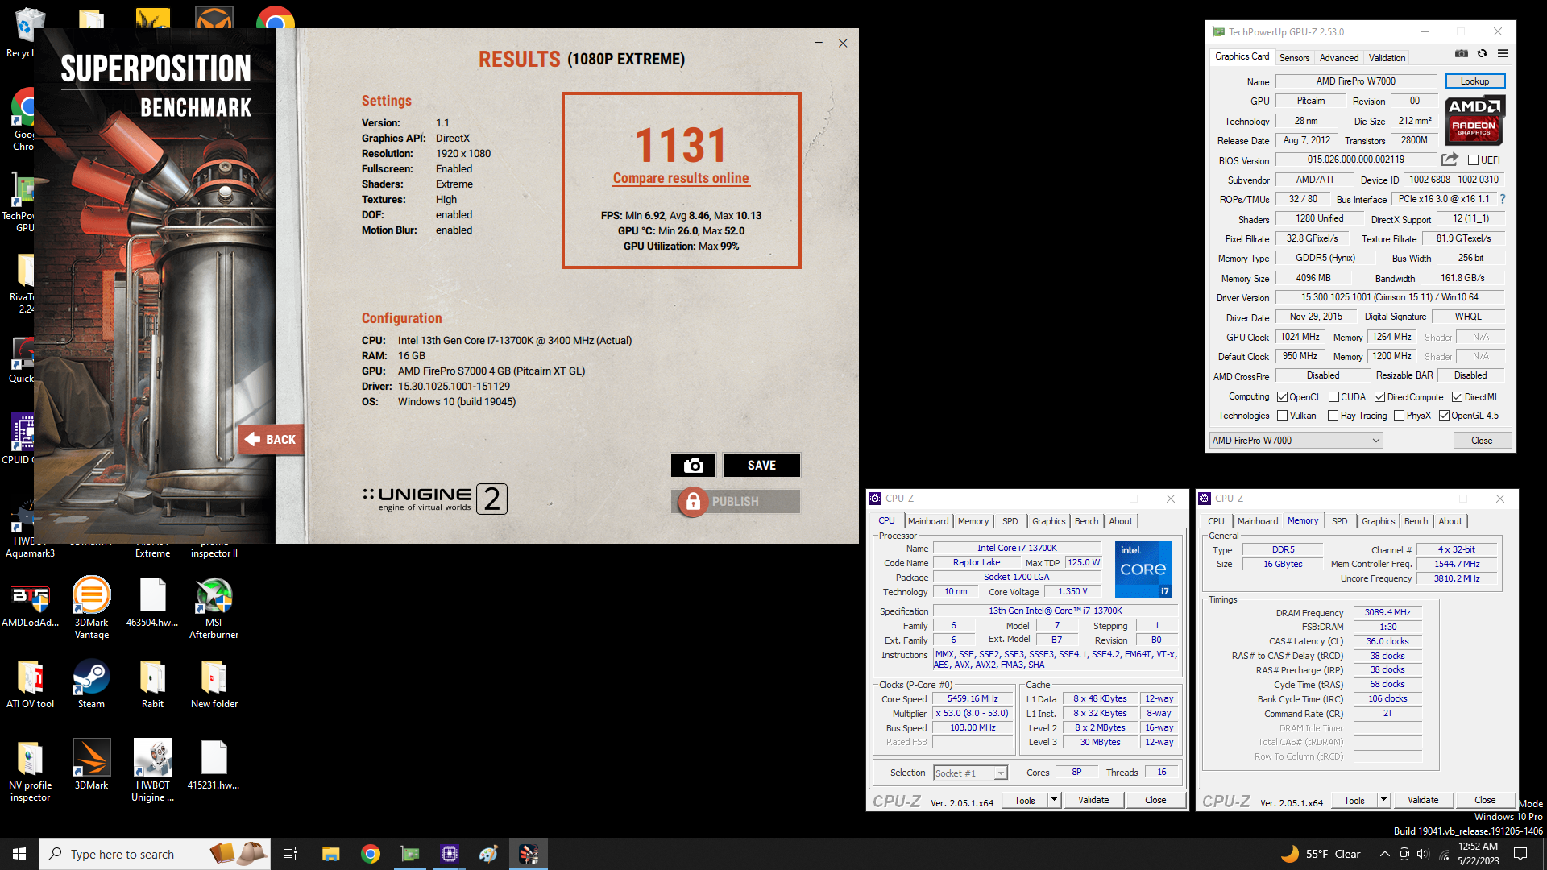Click the Windows Start button

coord(19,854)
